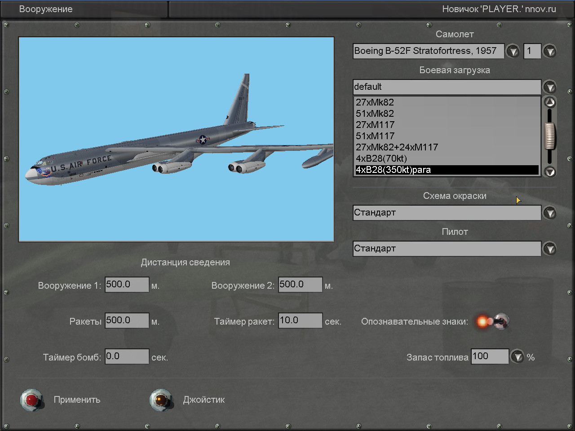Screen dimensions: 575x431
Task: Select 27xMk82 loadout in the list
Action: 447,102
